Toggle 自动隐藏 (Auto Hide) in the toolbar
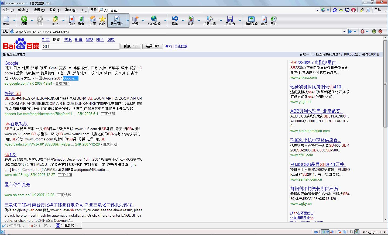This screenshot has width=388, height=235. pyautogui.click(x=251, y=20)
